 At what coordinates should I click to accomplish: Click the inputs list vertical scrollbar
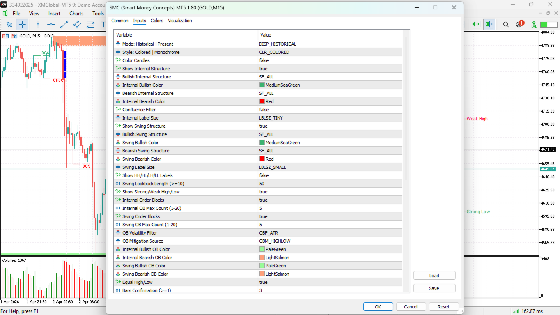[406, 108]
